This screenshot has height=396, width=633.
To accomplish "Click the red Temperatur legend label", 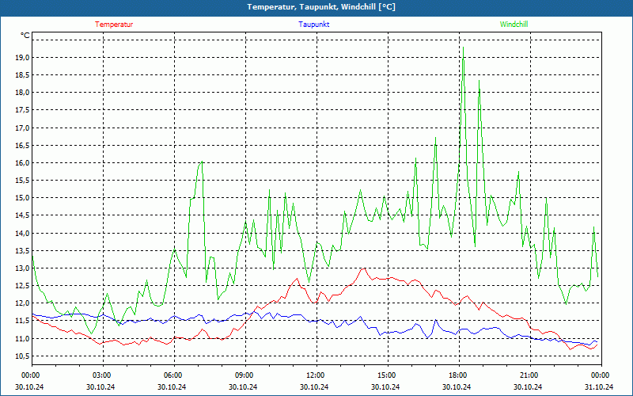I will [114, 25].
